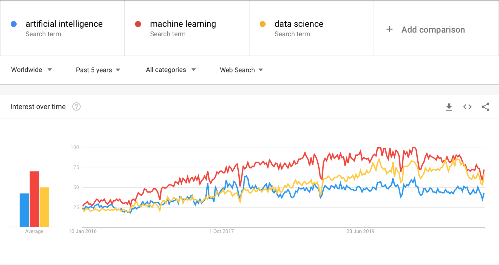
Task: Open the Past 5 years time range dropdown
Action: [98, 70]
